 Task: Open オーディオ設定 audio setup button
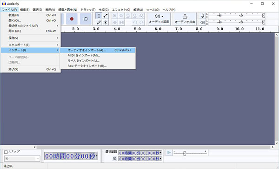point(159,19)
